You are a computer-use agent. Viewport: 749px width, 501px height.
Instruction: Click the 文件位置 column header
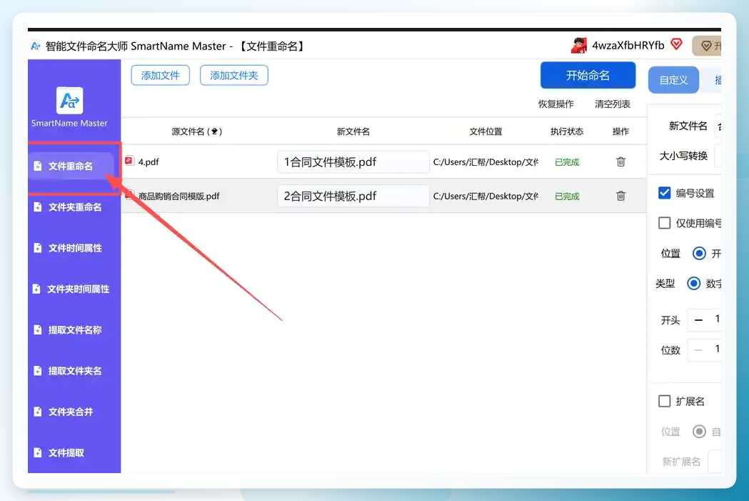[x=486, y=132]
